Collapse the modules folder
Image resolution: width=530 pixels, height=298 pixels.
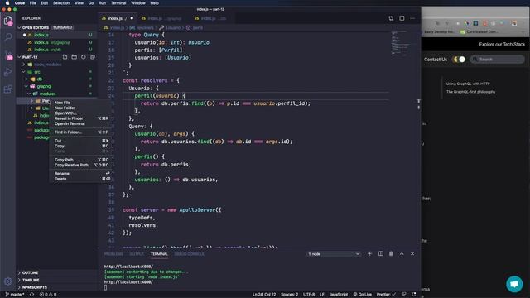(x=29, y=94)
